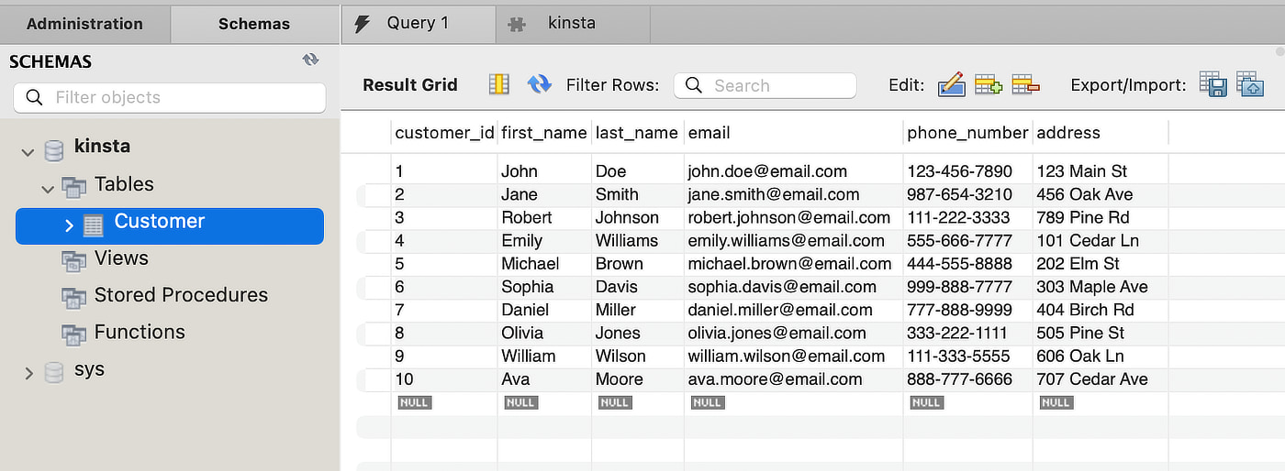This screenshot has width=1285, height=471.
Task: Click the edit current row pencil icon
Action: (x=951, y=85)
